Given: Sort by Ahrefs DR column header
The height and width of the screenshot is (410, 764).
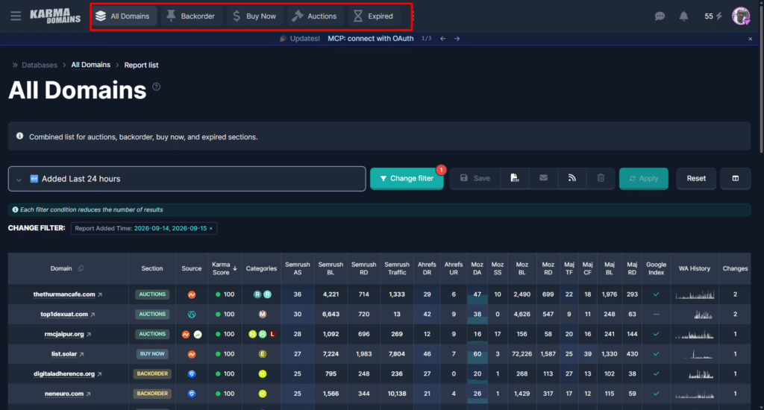Looking at the screenshot, I should click(x=427, y=268).
